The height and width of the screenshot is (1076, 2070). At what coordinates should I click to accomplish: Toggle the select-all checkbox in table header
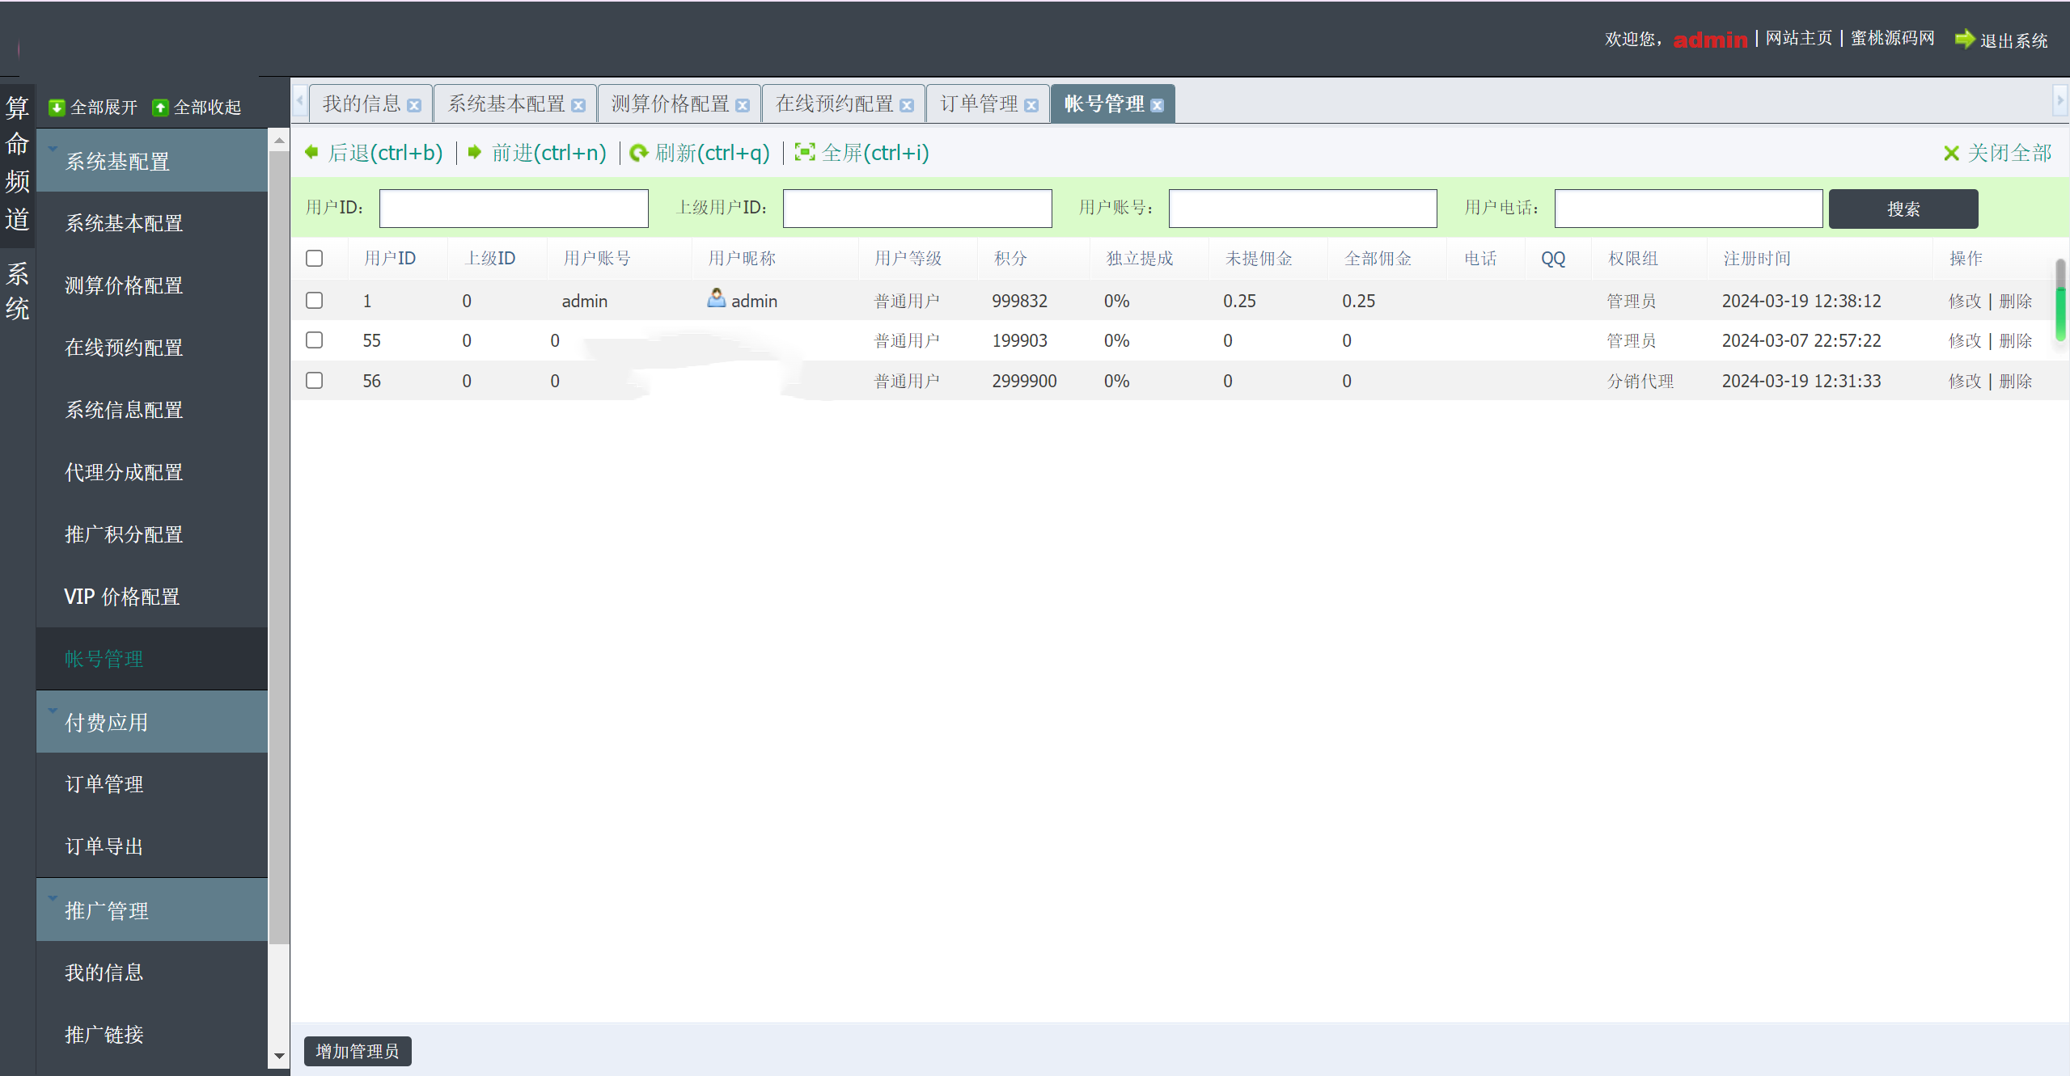click(314, 259)
